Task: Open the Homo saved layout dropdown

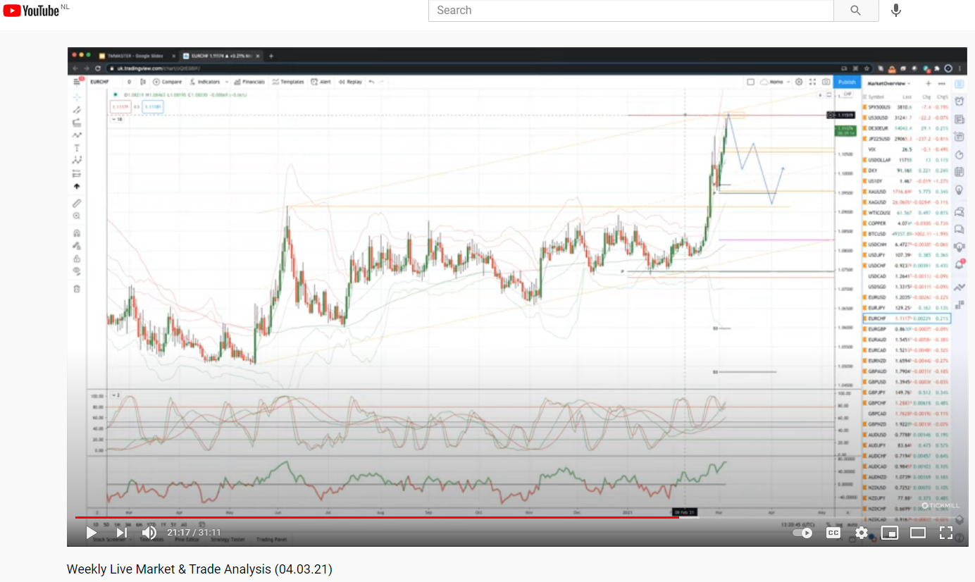Action: pyautogui.click(x=775, y=82)
